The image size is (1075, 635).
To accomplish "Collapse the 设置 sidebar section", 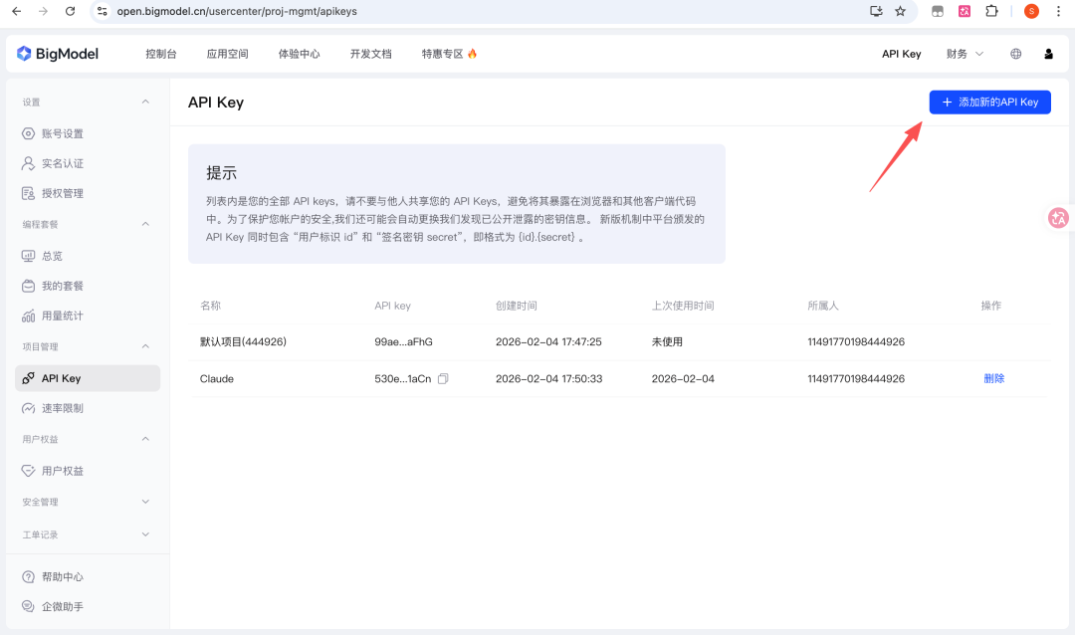I will pos(145,102).
